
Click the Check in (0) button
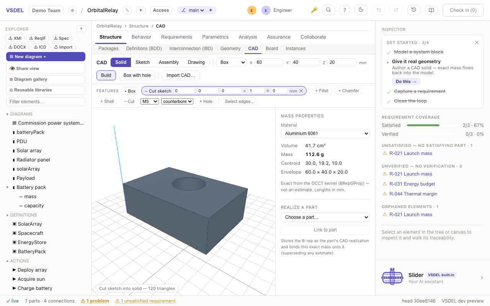tap(463, 10)
